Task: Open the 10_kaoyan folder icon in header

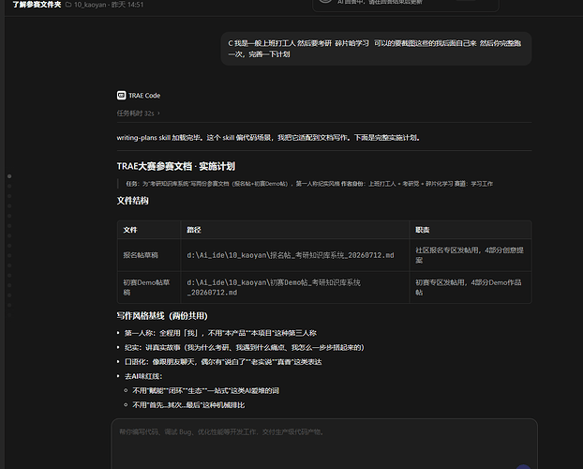Action: [x=68, y=5]
